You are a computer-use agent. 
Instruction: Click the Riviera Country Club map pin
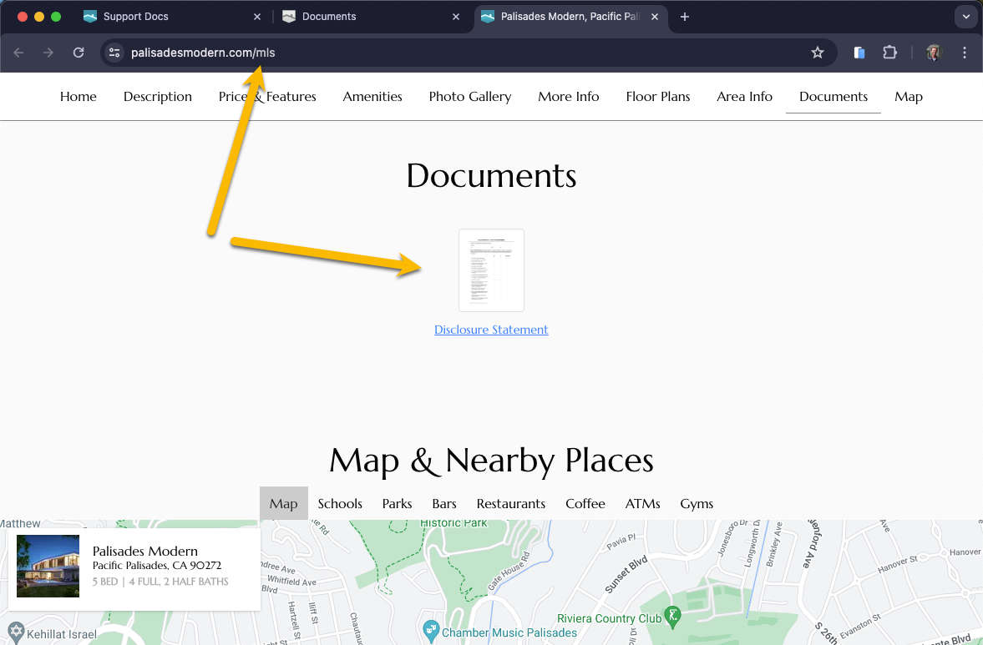tap(672, 617)
